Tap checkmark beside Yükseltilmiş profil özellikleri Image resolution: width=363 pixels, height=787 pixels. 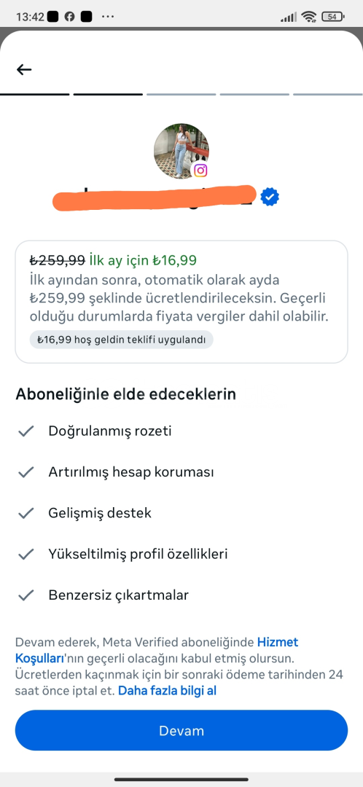(26, 554)
